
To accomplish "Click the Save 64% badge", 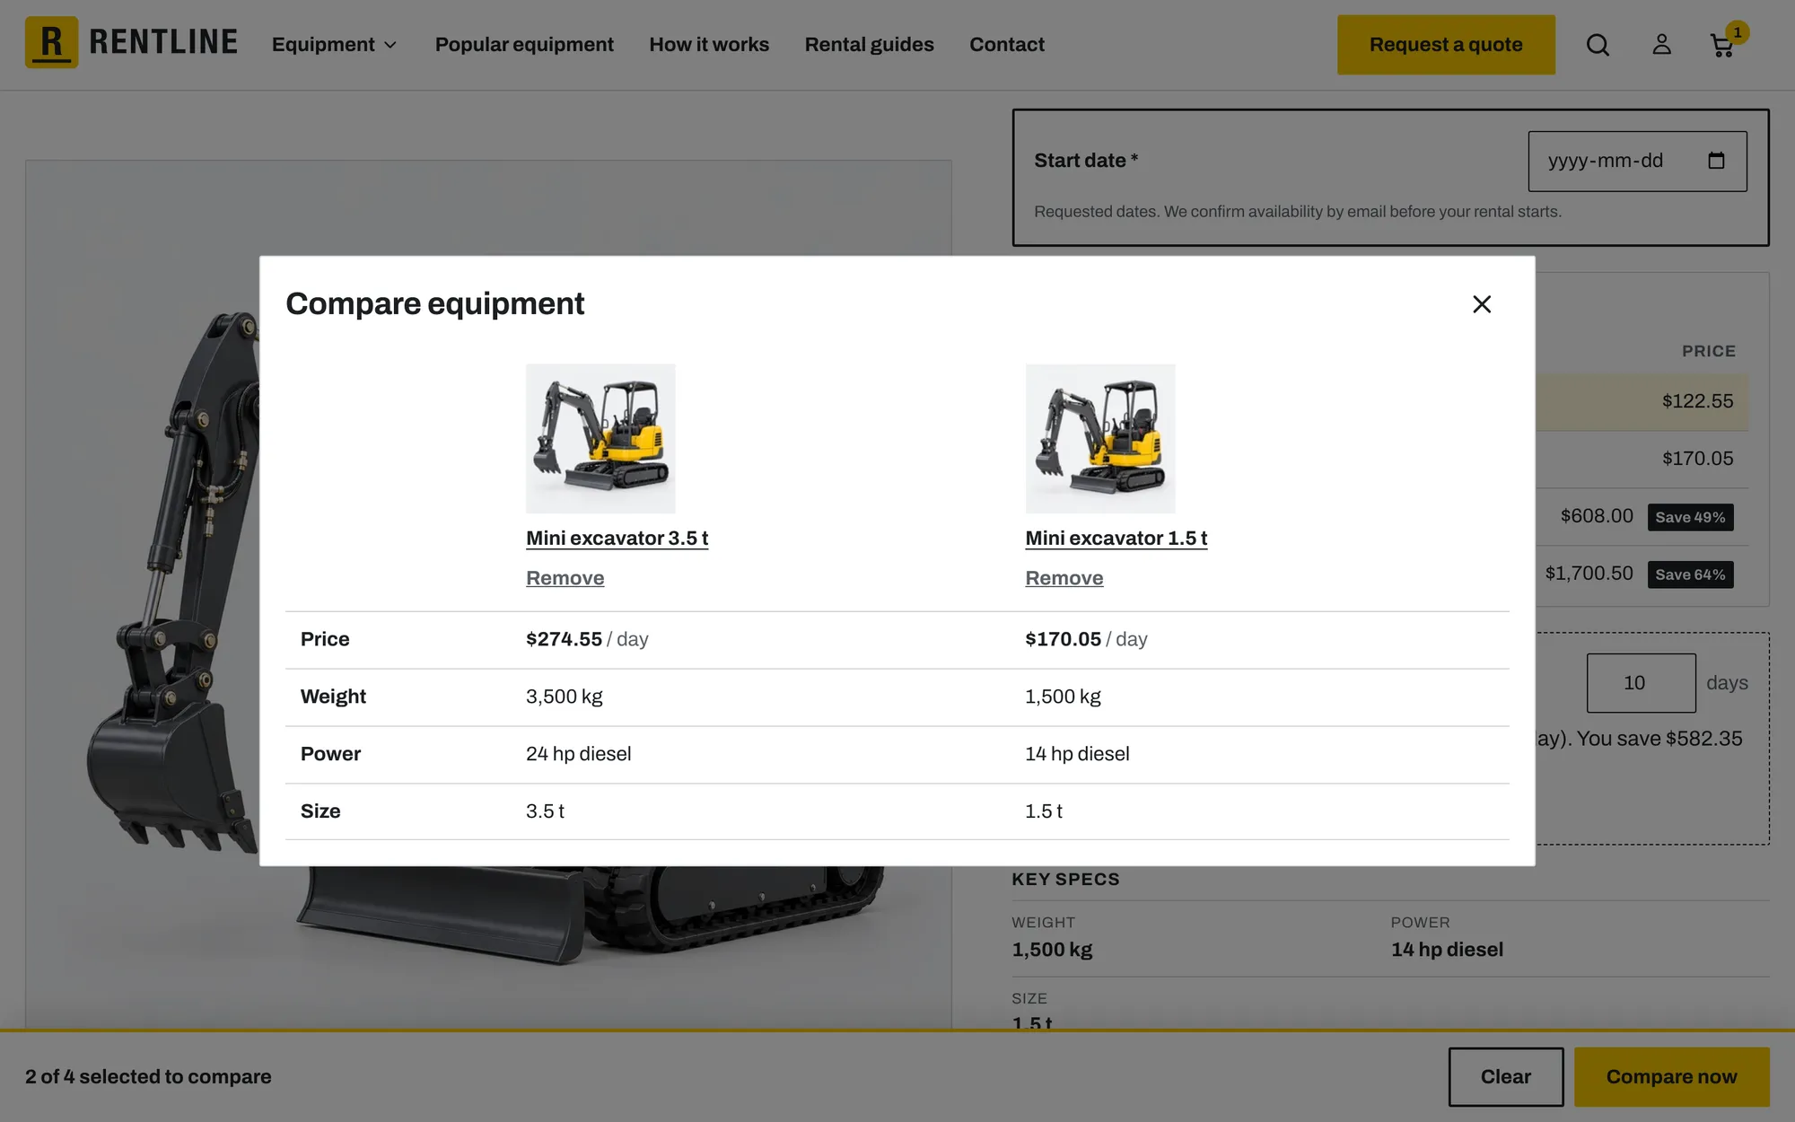I will tap(1690, 574).
